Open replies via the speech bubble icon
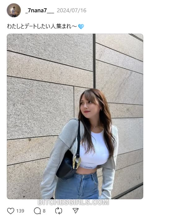This screenshot has height=215, width=169. 37,211
